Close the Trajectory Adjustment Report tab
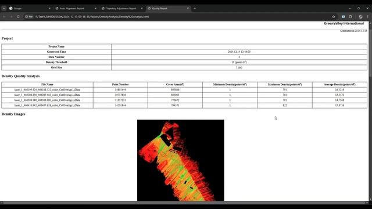The width and height of the screenshot is (372, 209). click(142, 8)
